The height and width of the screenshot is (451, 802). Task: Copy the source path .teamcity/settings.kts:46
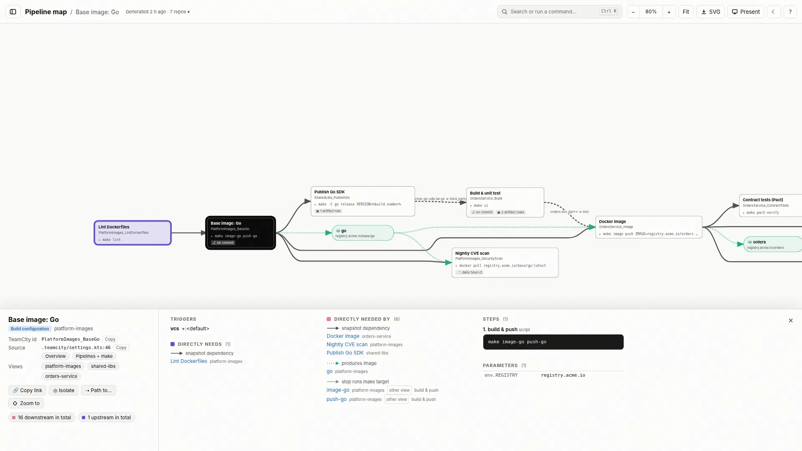point(121,348)
